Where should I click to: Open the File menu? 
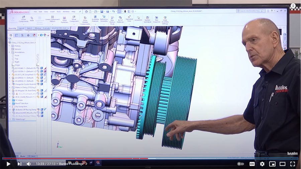click(x=35, y=12)
